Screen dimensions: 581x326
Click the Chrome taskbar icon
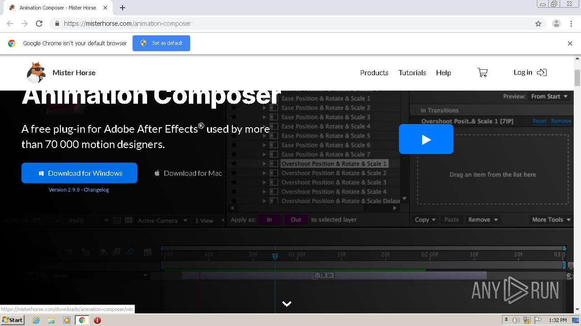pos(82,320)
